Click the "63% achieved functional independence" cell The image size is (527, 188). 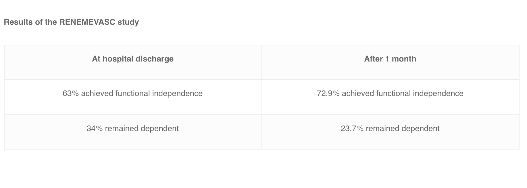coord(132,93)
